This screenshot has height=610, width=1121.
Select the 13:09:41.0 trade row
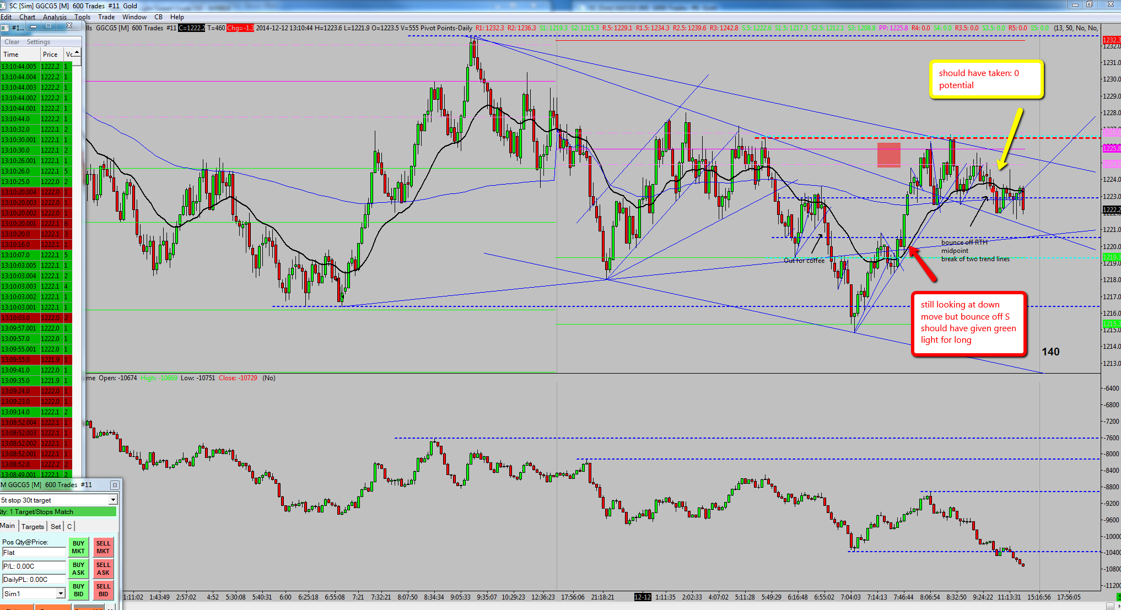[x=36, y=370]
